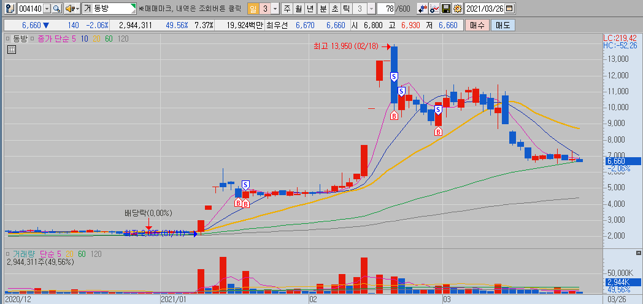Open the indicator chart-line icon
The width and height of the screenshot is (643, 304).
tap(434, 8)
